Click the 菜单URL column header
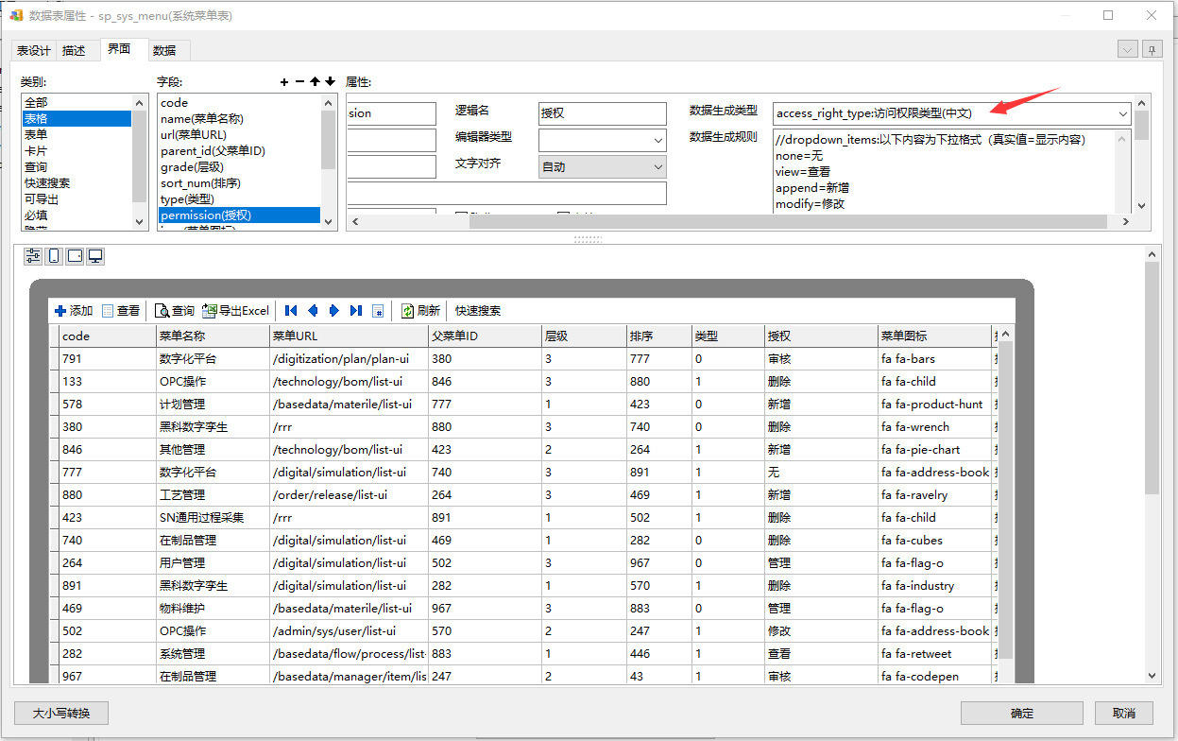The image size is (1178, 741). pyautogui.click(x=349, y=336)
